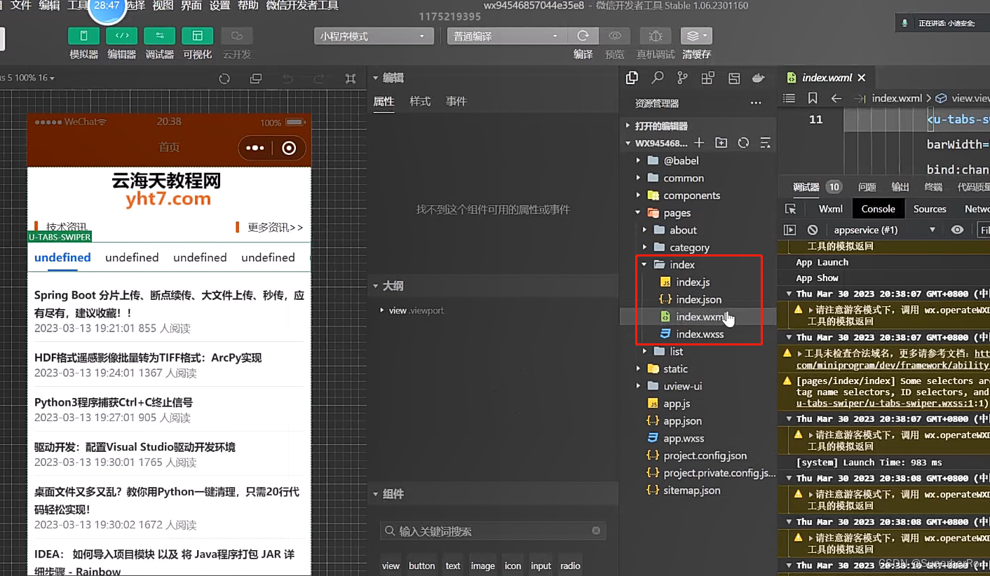Switch to the Wxml devtools tab
This screenshot has width=990, height=576.
(x=830, y=209)
